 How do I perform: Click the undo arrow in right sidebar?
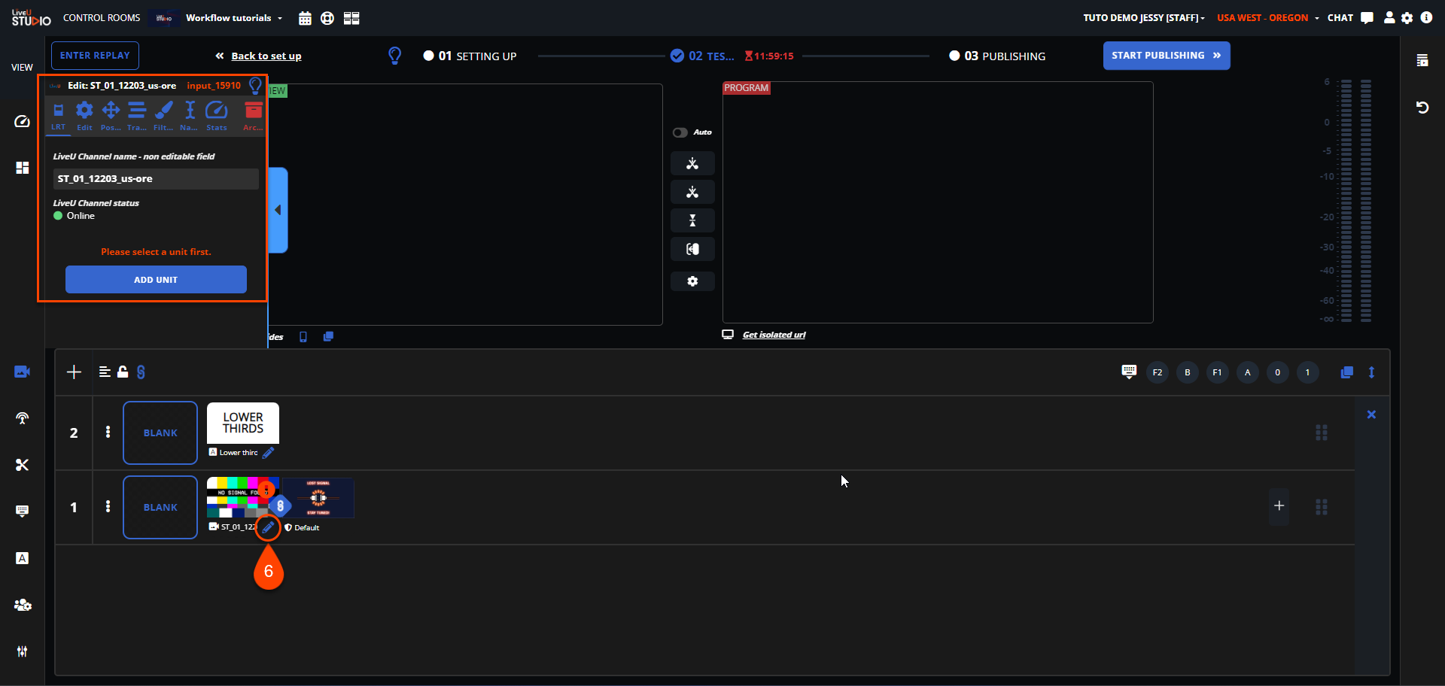coord(1422,108)
